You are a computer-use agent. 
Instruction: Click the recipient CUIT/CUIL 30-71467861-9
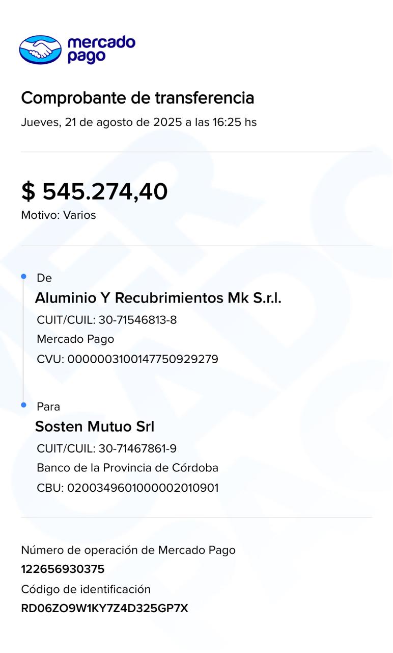tap(107, 449)
